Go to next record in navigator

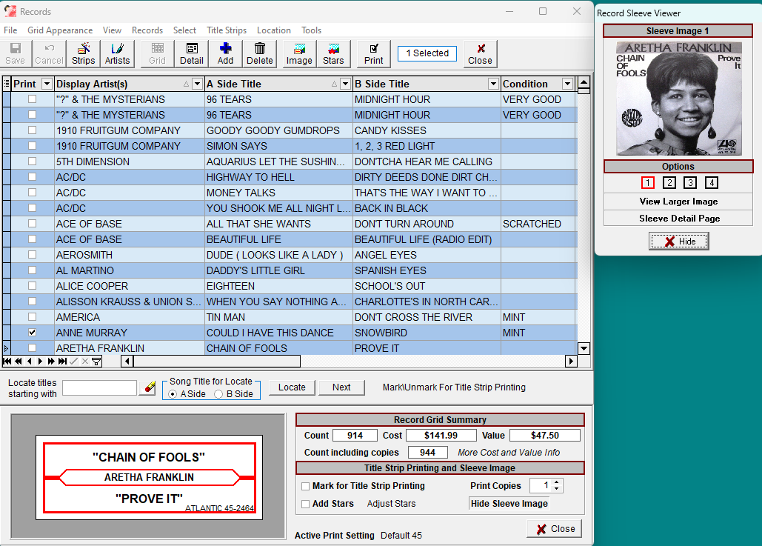pos(40,362)
